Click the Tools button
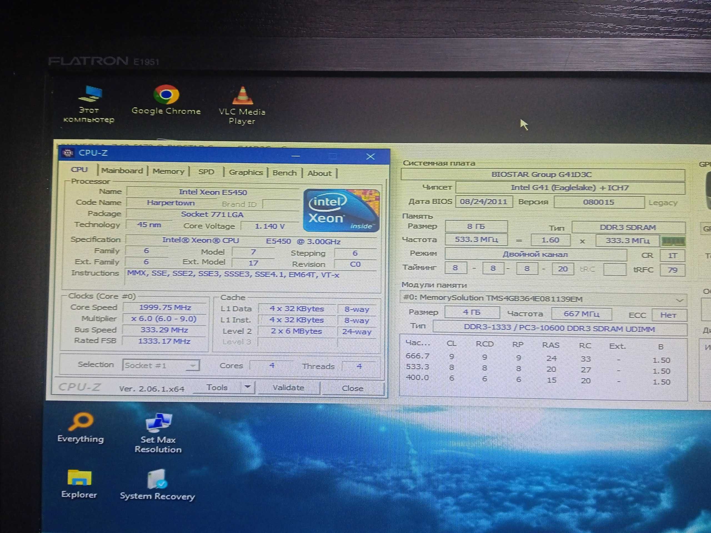 [x=217, y=388]
